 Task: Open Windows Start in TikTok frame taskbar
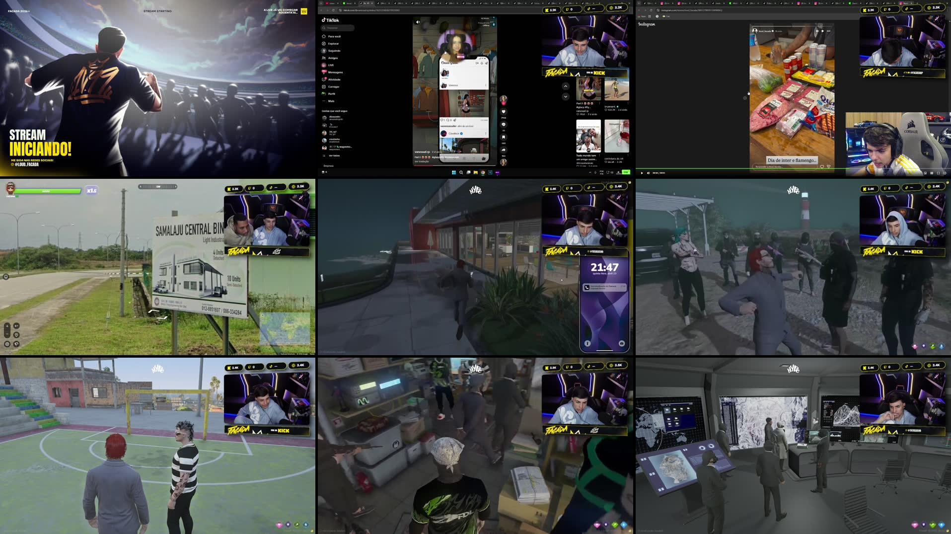click(453, 172)
